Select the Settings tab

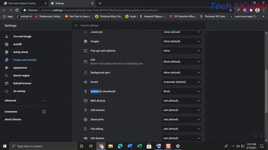(x=72, y=3)
